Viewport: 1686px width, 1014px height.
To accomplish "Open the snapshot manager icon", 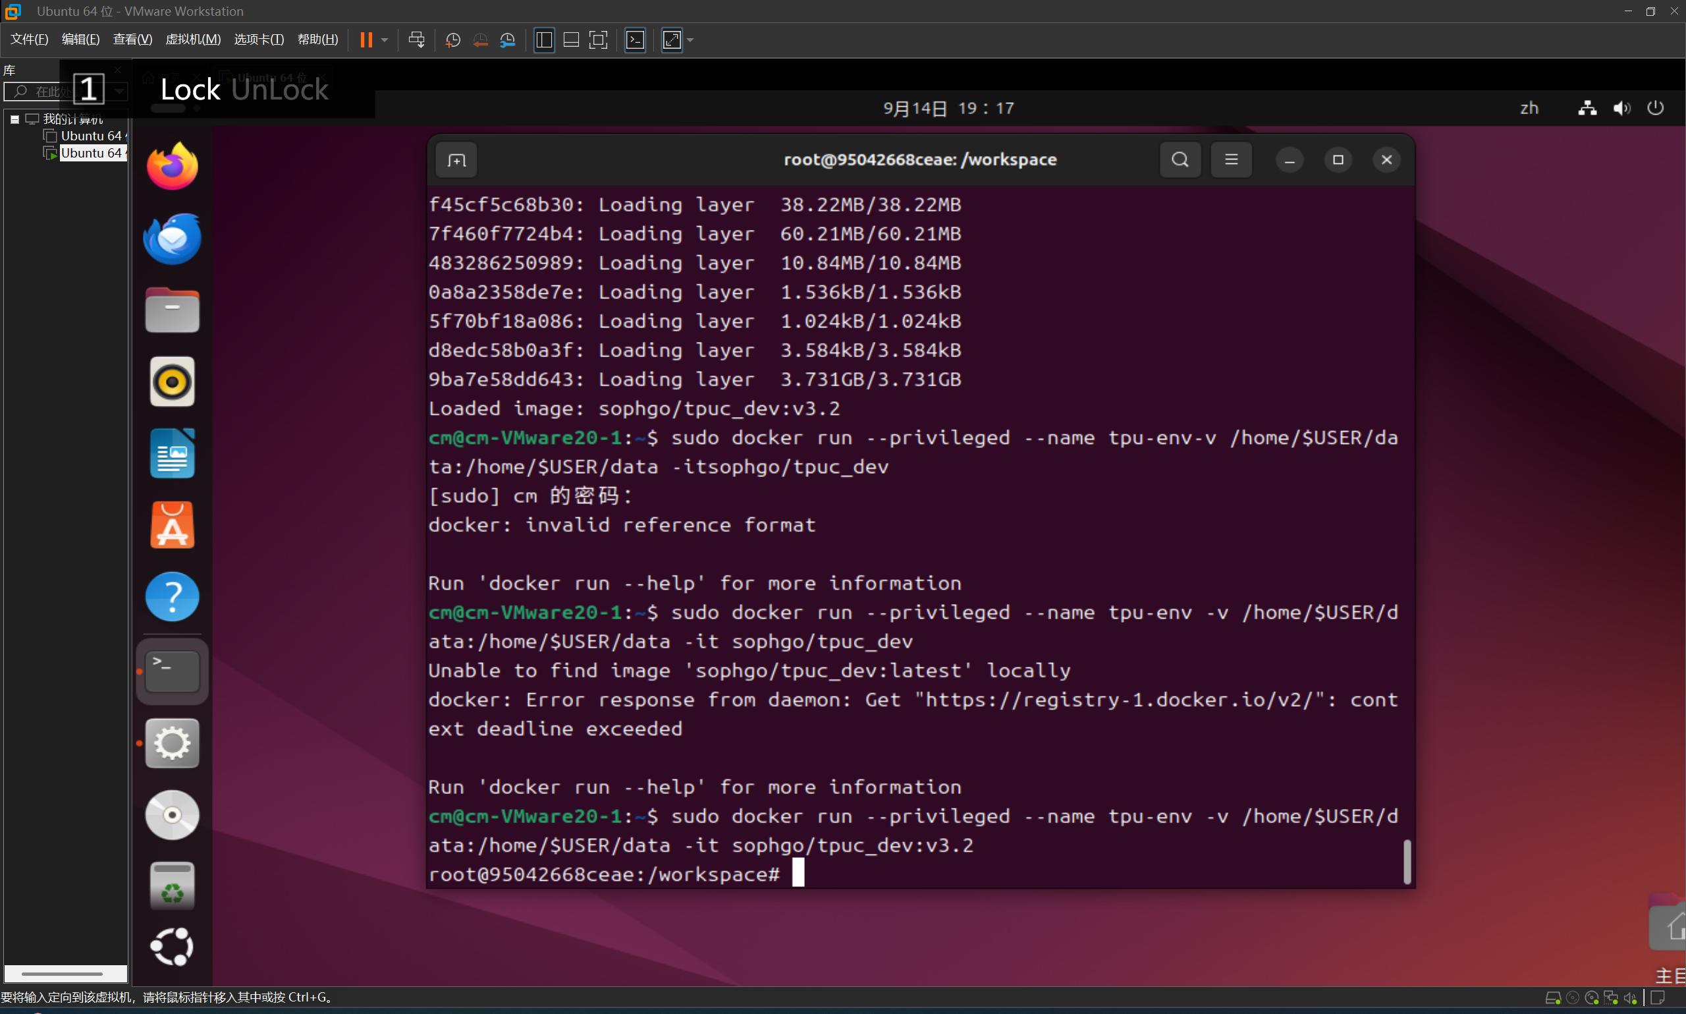I will (507, 40).
